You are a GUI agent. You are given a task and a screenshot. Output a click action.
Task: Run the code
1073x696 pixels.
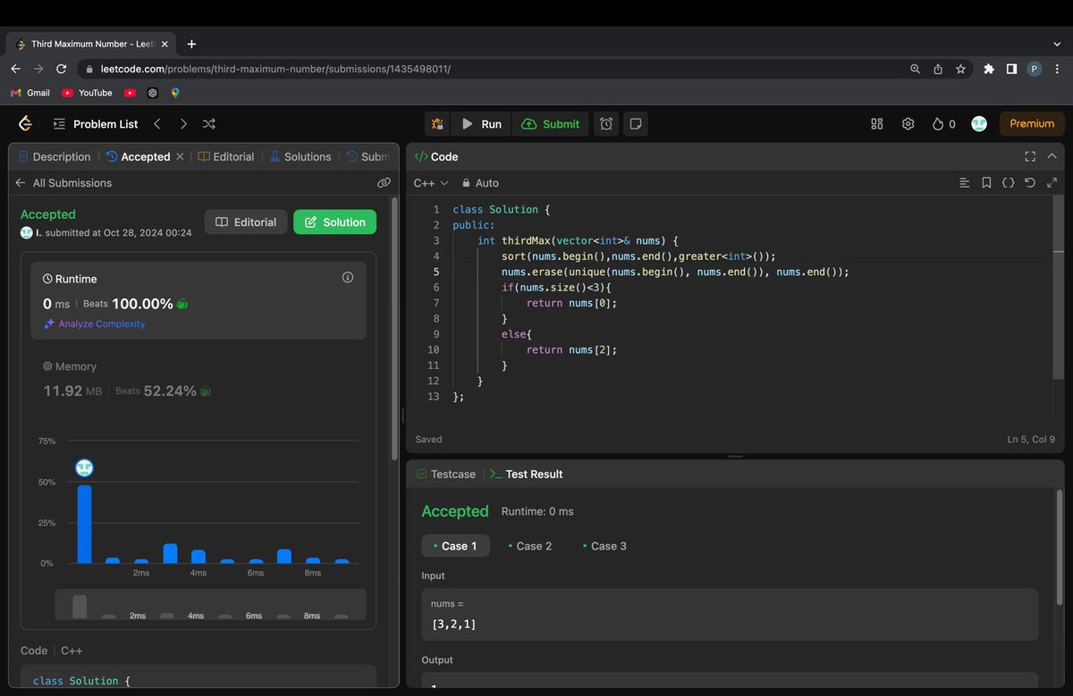(x=481, y=124)
